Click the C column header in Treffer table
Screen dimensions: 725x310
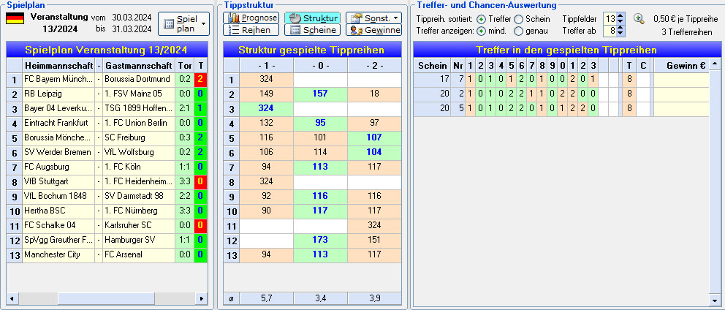643,65
